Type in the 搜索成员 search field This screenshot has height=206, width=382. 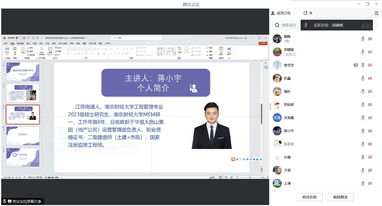[289, 25]
